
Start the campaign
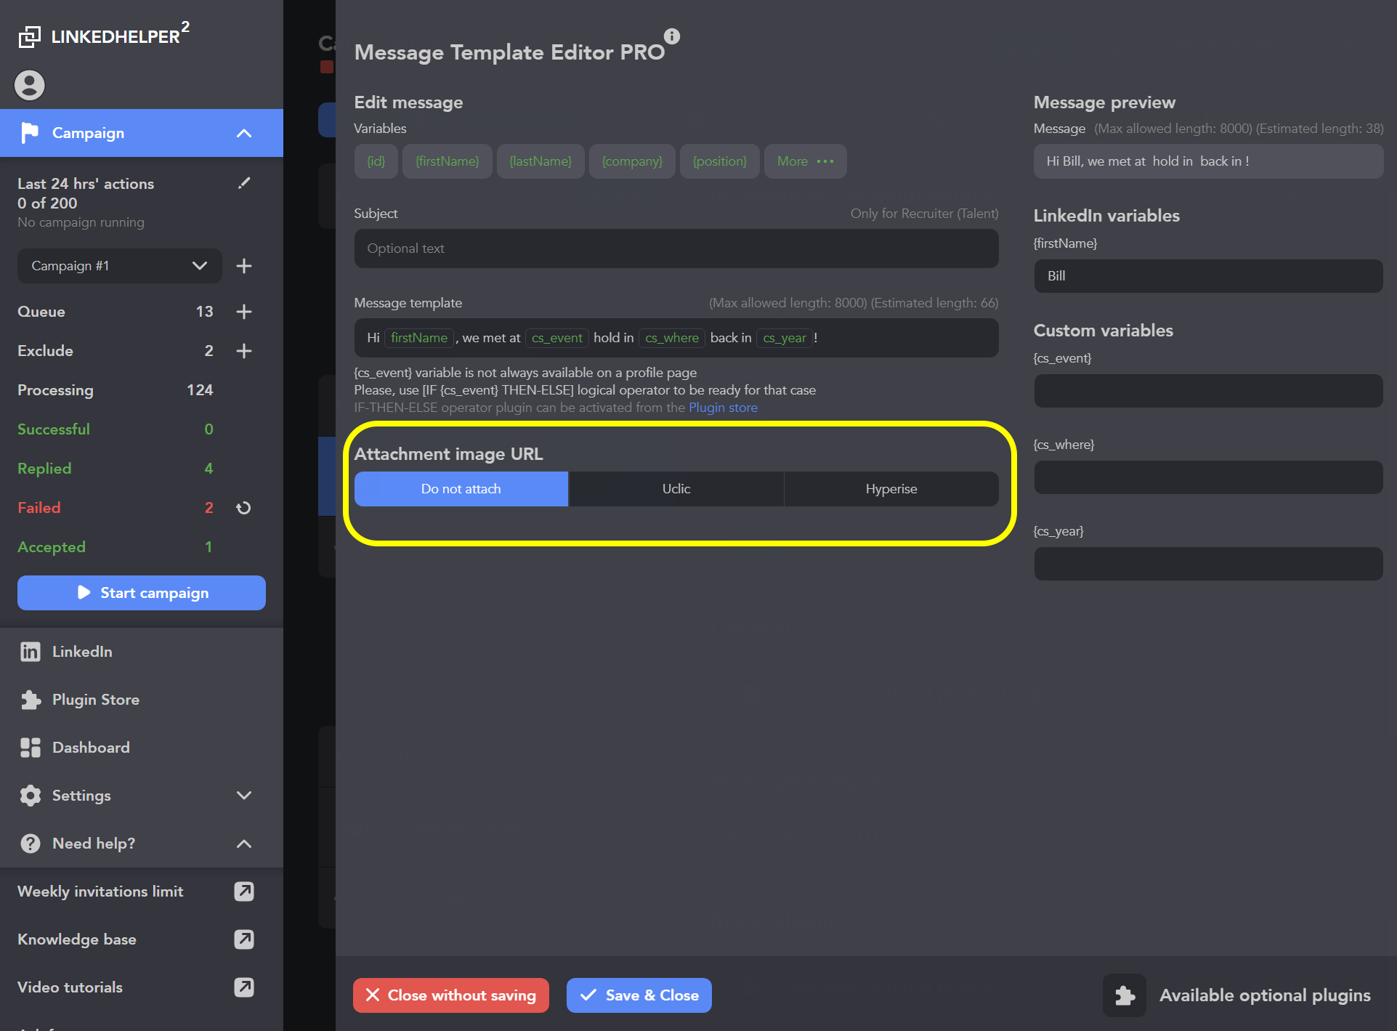click(142, 593)
